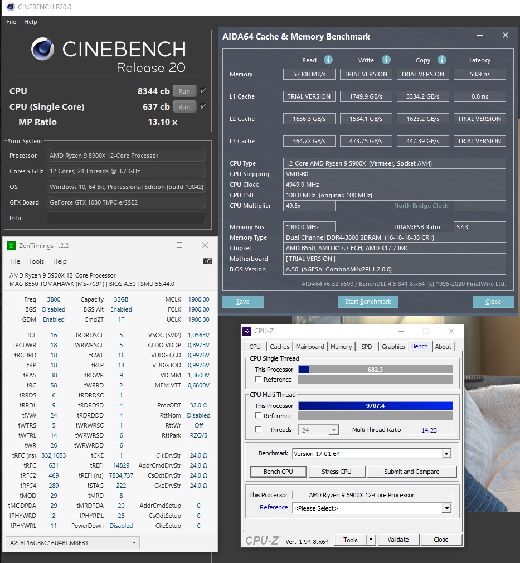Click the Memory Read value 57308 MB/s

[x=309, y=74]
